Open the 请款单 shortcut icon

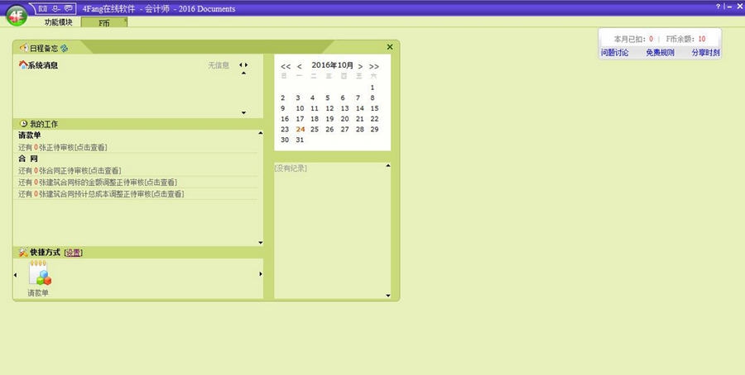pos(39,274)
